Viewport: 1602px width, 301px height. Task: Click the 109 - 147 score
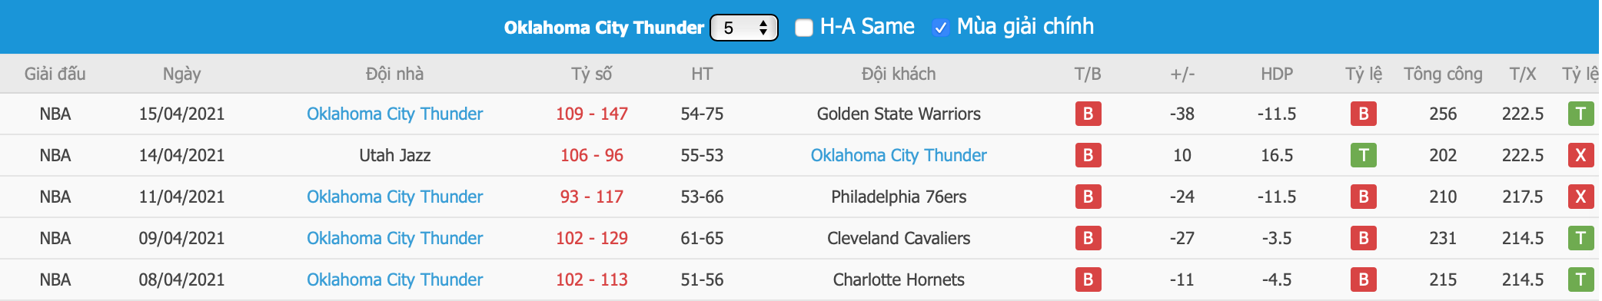click(592, 114)
